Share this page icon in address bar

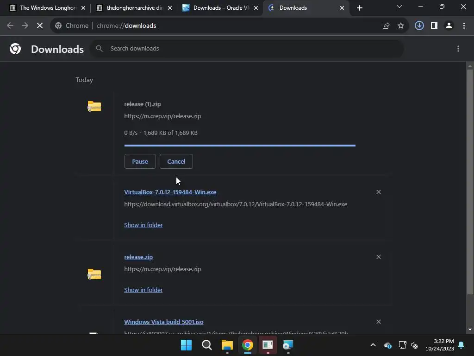(386, 26)
